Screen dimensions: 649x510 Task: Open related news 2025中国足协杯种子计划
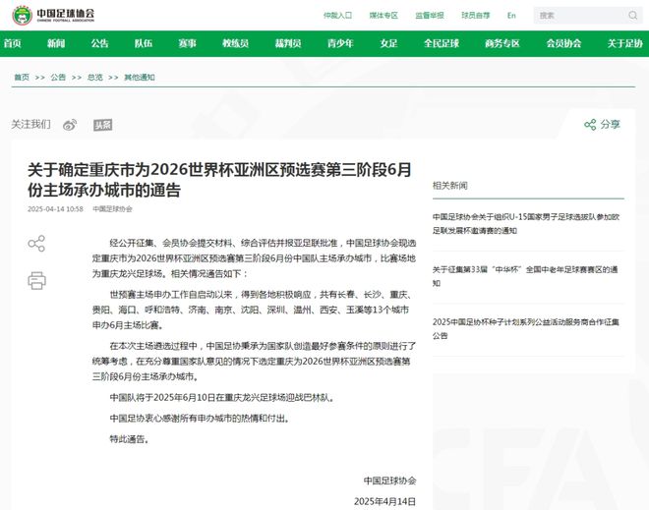tap(526, 329)
